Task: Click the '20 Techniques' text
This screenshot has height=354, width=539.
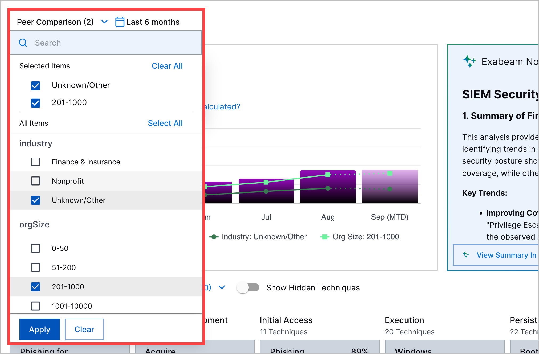Action: pyautogui.click(x=410, y=332)
